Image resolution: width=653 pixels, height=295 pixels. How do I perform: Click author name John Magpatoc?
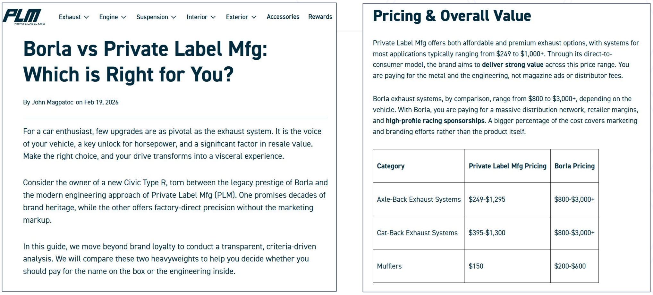click(x=52, y=102)
